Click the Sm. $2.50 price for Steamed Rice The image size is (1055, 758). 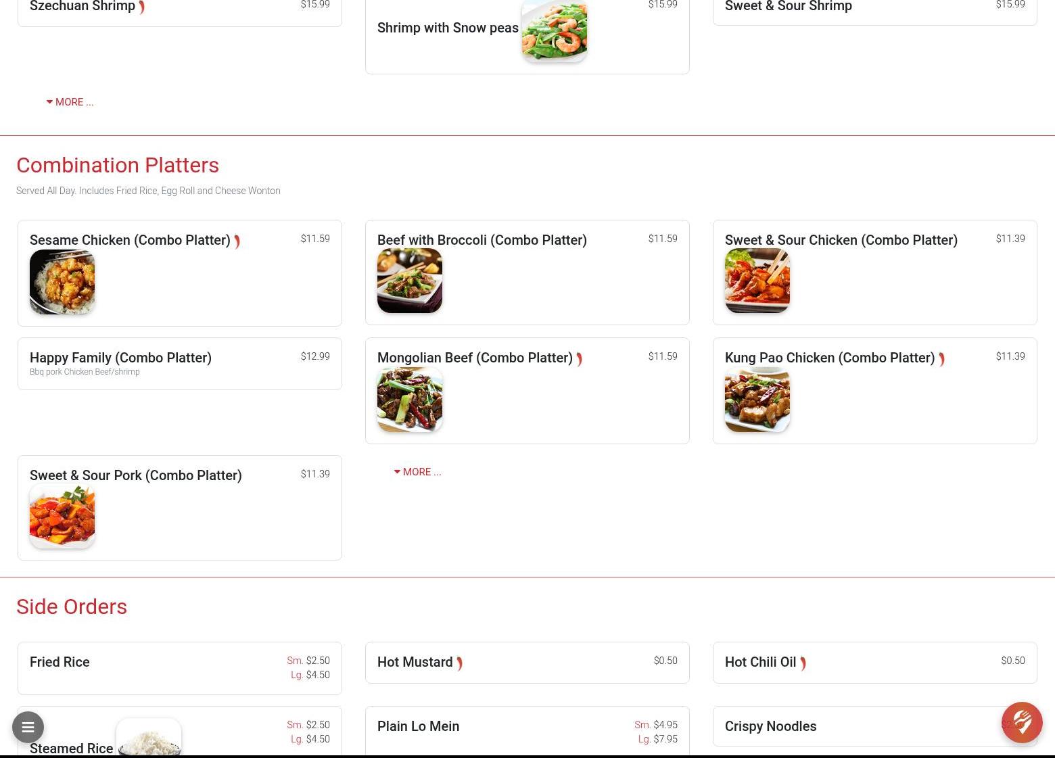point(308,725)
